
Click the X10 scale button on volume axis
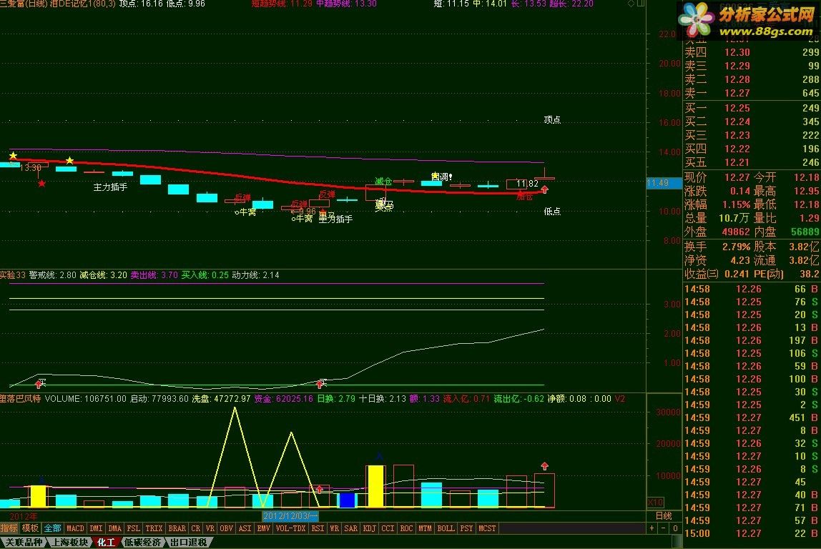(x=655, y=503)
